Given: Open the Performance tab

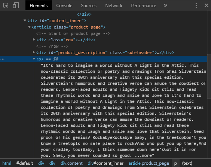Looking at the screenshot, I should [x=143, y=6].
